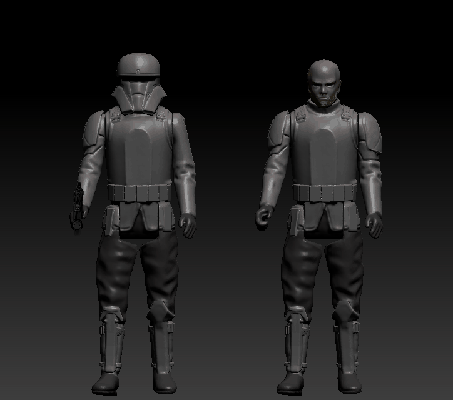The image size is (453, 400).
Task: Click the unhelmeted figure's high collar
Action: [x=325, y=108]
